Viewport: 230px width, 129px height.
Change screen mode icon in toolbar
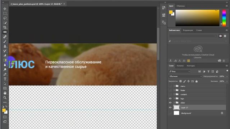pos(5,122)
